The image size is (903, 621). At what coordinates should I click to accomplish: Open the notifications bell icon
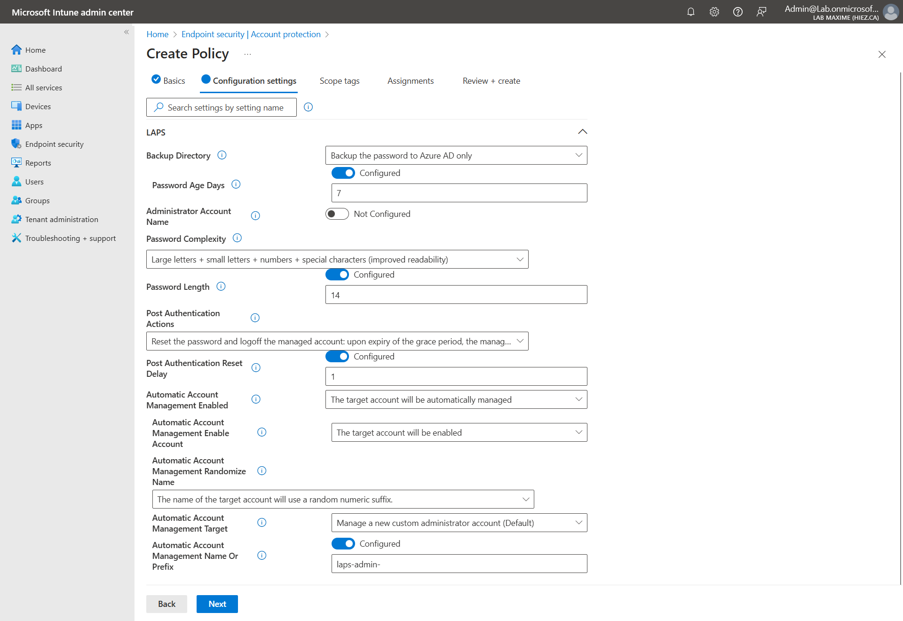(690, 12)
